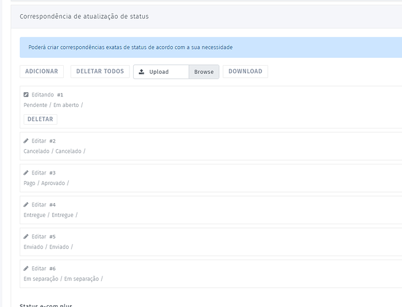
Task: Click the editing icon on item #1
Action: (x=26, y=95)
